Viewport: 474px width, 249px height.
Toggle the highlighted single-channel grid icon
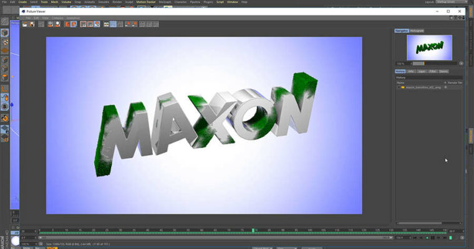(113, 24)
